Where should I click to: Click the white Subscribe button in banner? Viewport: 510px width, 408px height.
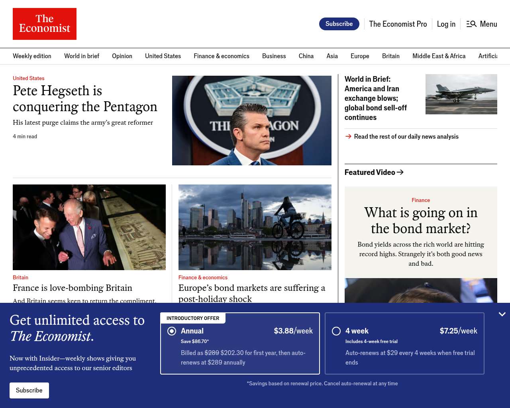point(29,390)
